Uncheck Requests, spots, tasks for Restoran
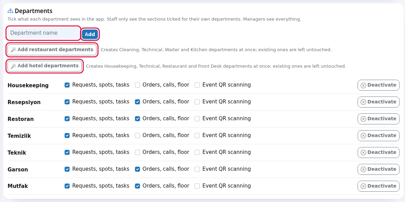 [x=67, y=119]
